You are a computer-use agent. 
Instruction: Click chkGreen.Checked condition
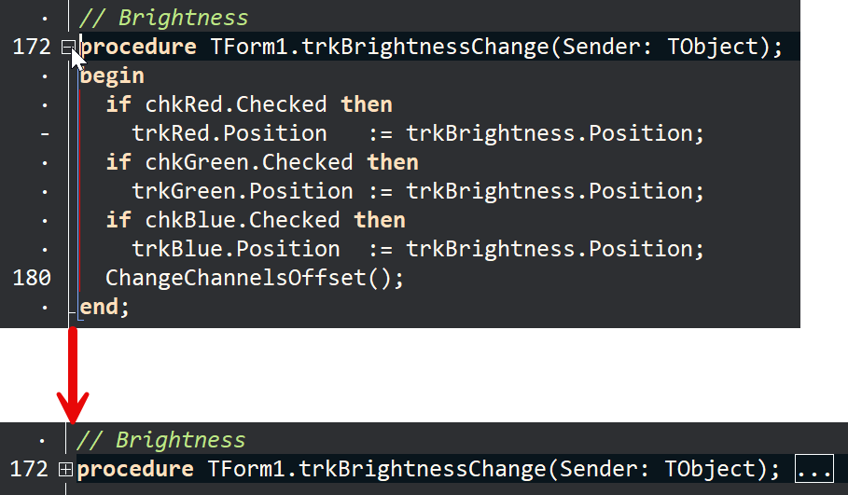click(x=249, y=162)
